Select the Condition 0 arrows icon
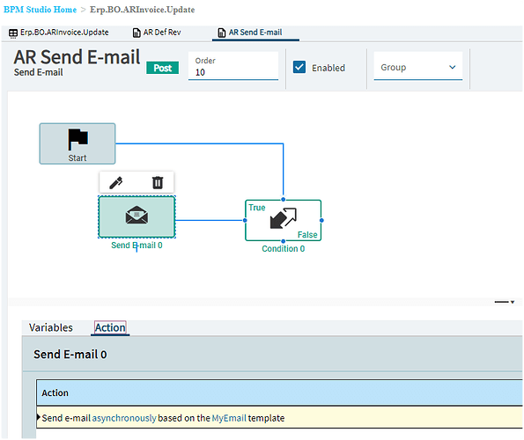Viewport: 524px width, 440px height. pos(283,218)
